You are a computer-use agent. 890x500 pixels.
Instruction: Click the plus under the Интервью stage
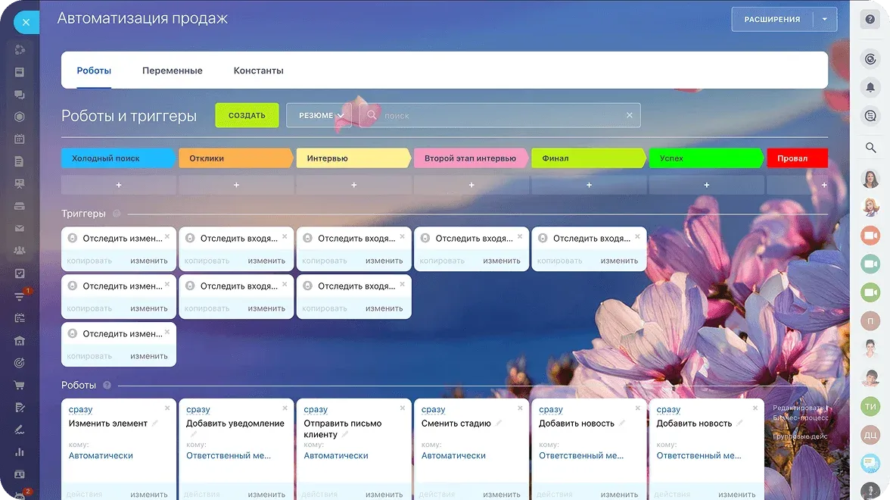(x=353, y=183)
